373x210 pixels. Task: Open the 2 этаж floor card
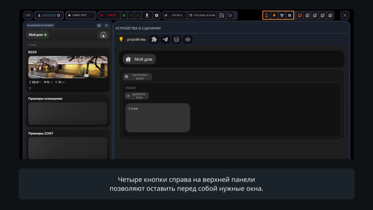pyautogui.click(x=158, y=118)
